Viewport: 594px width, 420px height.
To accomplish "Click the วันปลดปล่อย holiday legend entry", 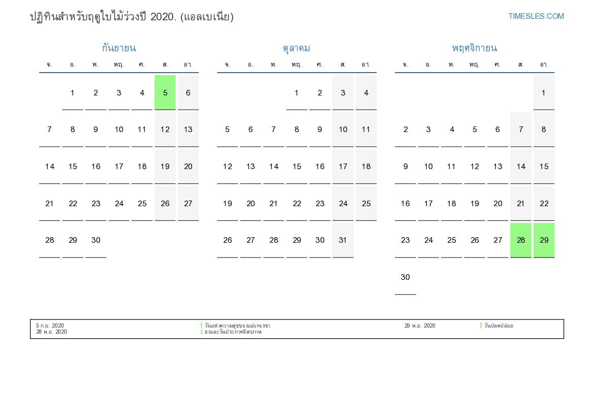I will point(498,326).
